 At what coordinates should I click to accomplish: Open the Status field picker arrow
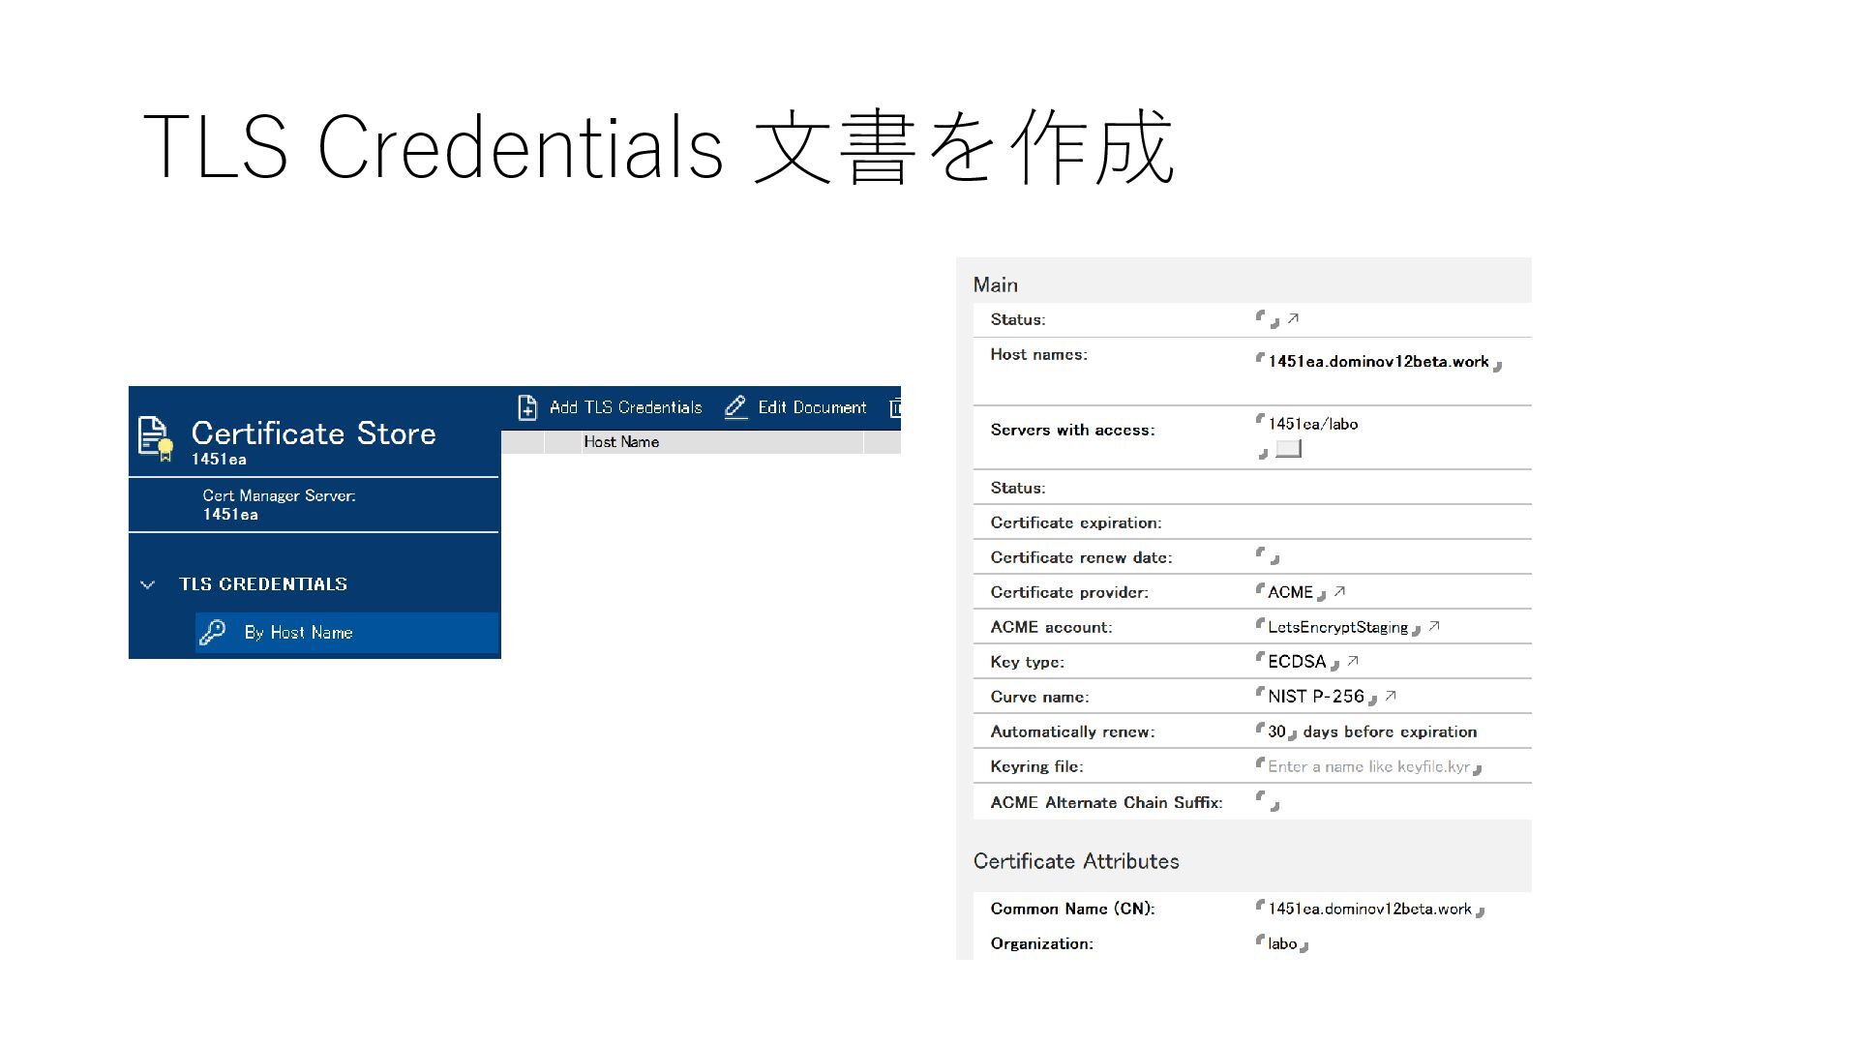pyautogui.click(x=1293, y=318)
